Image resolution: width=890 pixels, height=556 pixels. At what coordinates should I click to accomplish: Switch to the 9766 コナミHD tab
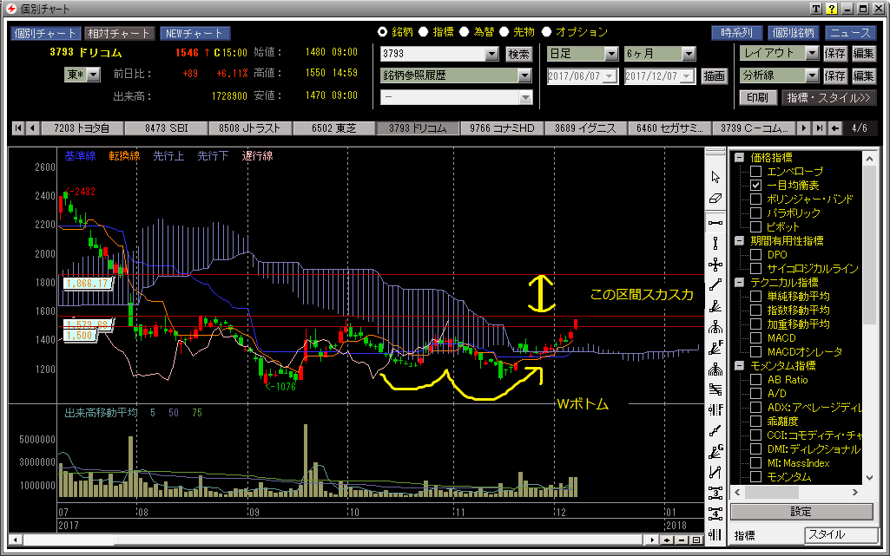502,128
